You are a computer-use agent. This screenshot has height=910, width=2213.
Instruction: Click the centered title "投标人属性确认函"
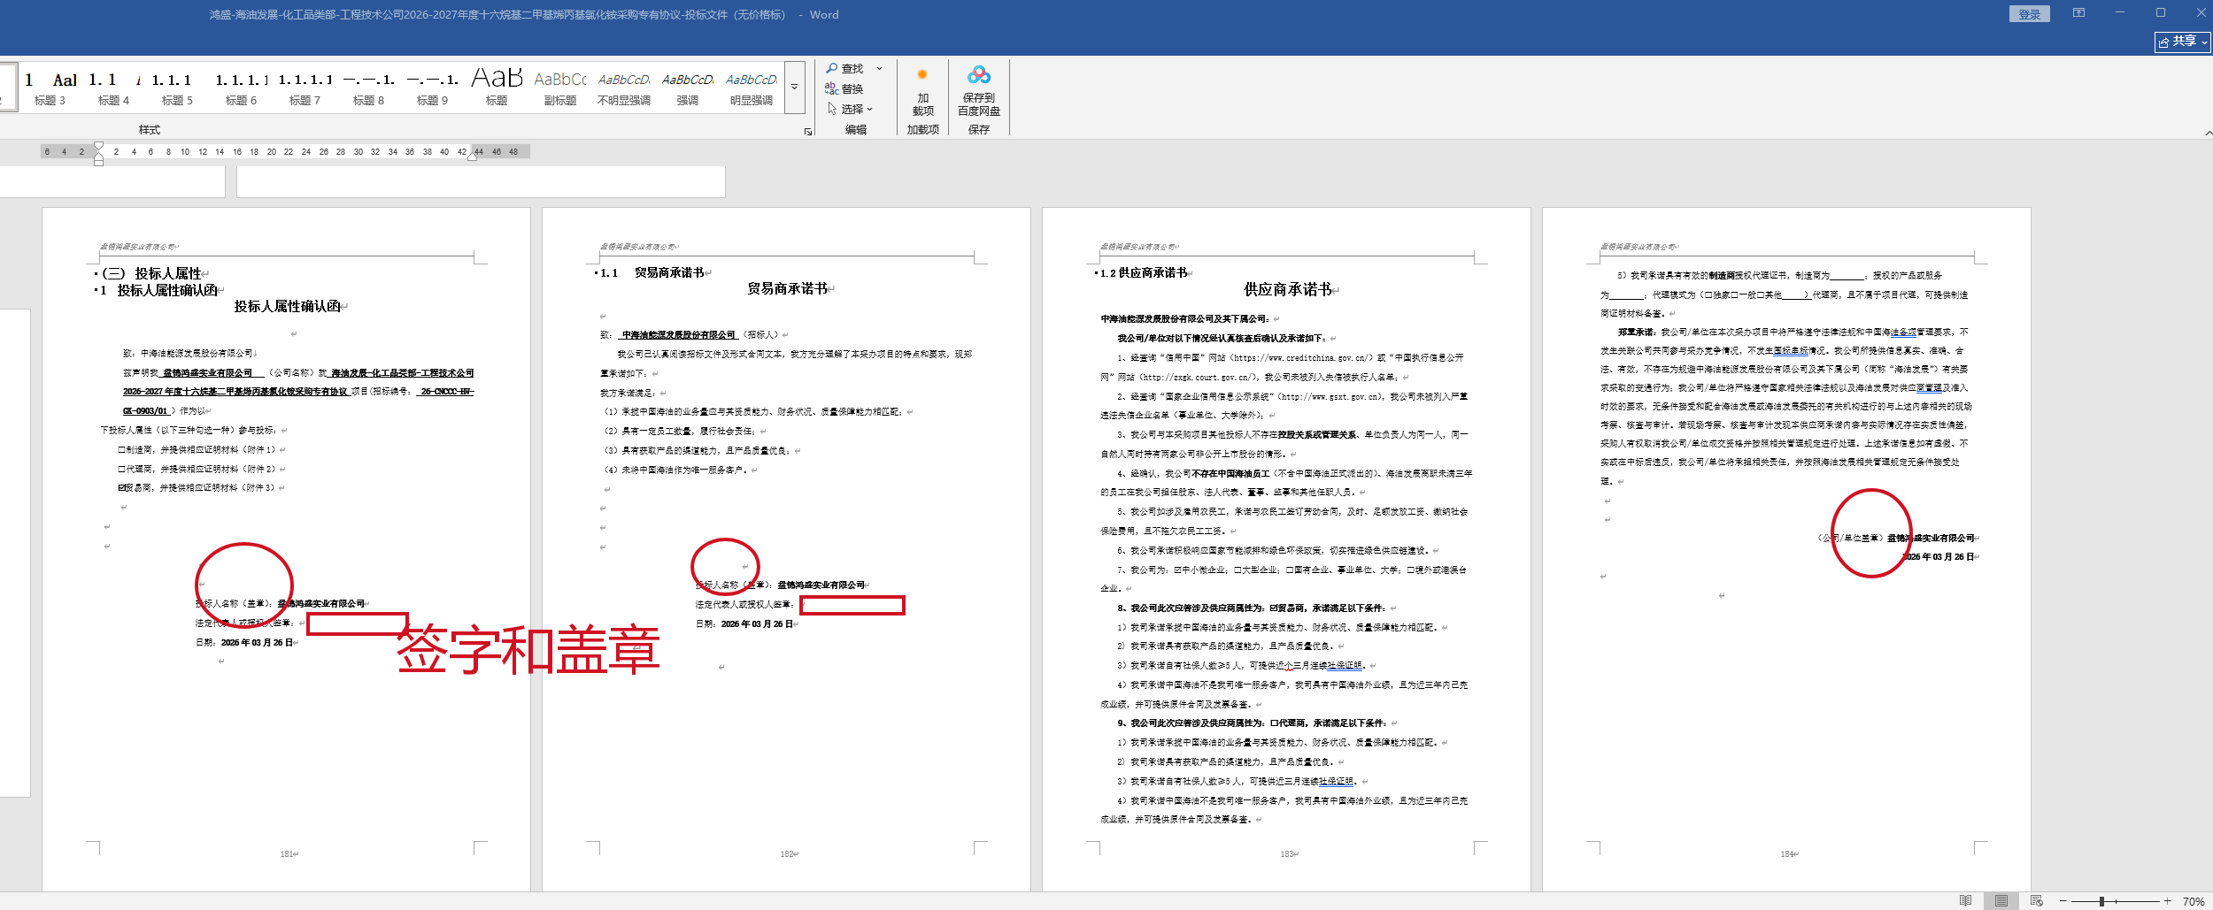tap(288, 306)
